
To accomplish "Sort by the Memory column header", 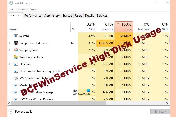I will 105,27.
